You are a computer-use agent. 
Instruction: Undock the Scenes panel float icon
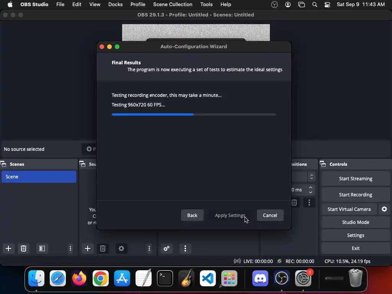pyautogui.click(x=3, y=164)
